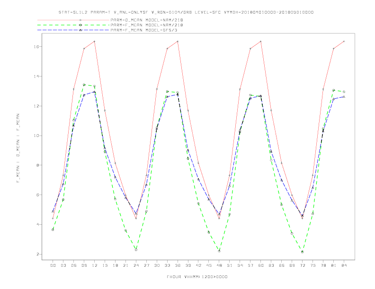Viewport: 375px width, 289px height.
Task: Click x-axis forecast hour label 42
Action: click(198, 265)
